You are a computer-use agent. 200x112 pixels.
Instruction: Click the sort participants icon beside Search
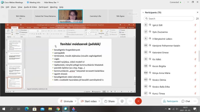tap(197, 19)
